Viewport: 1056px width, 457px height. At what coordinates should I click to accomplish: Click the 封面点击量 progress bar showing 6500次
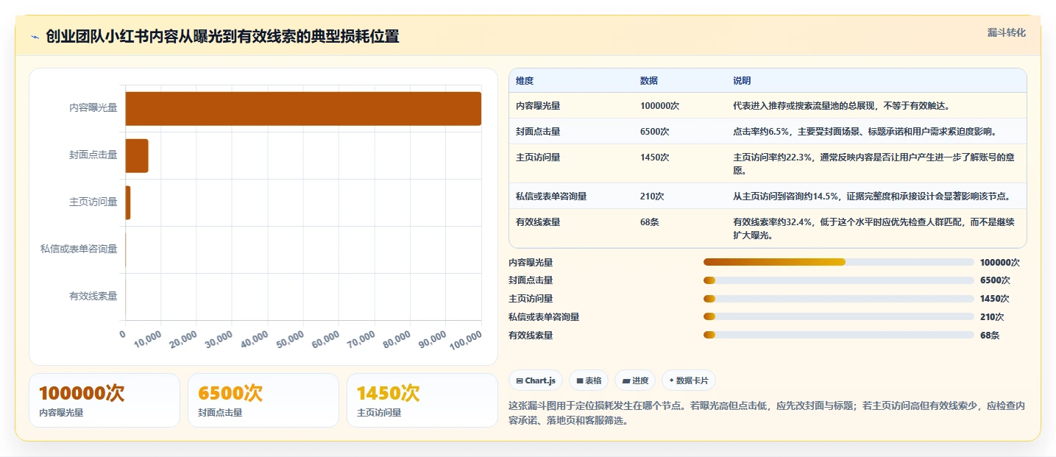click(839, 280)
